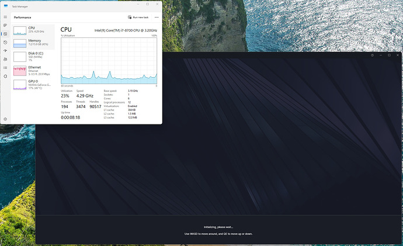Open the Startup apps page icon
Image resolution: width=403 pixels, height=246 pixels.
[x=5, y=50]
